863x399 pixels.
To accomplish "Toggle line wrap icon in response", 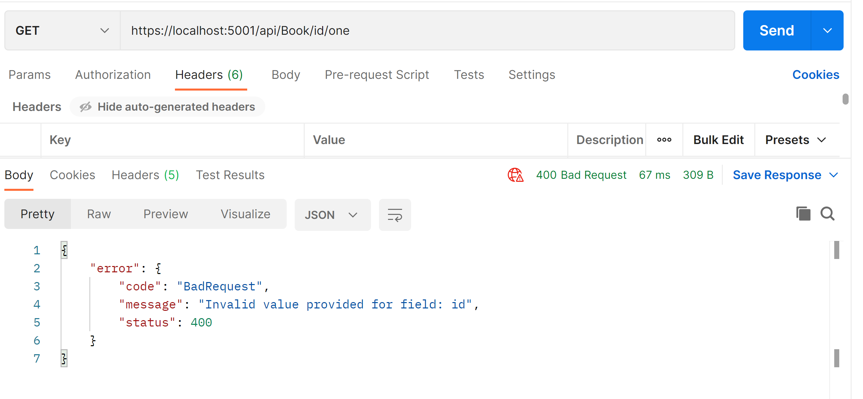I will click(395, 215).
